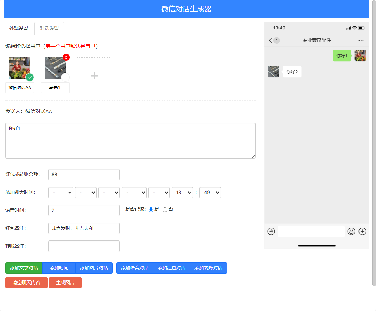Open the minute dropdown showing 49
This screenshot has height=311, width=376.
coord(210,193)
